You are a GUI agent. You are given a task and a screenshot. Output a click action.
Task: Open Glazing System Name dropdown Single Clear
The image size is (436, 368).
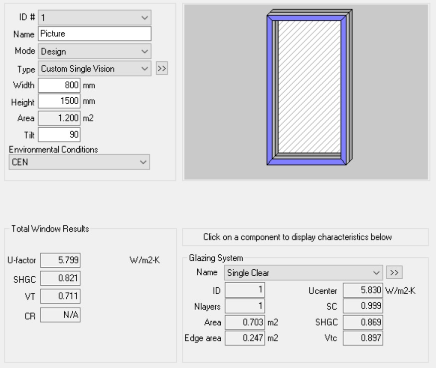[303, 273]
